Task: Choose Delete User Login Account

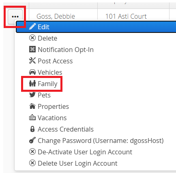Action: [77, 163]
